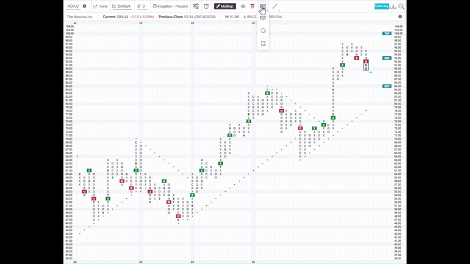Image resolution: width=470 pixels, height=264 pixels.
Task: Select the line drawing tool
Action: coord(275,6)
